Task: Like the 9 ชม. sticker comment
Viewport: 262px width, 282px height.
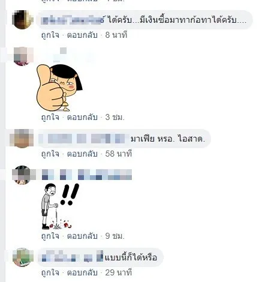Action: pyautogui.click(x=50, y=236)
